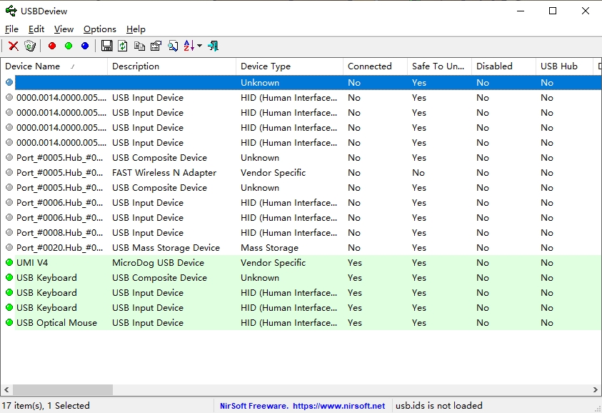Viewport: 602px width, 413px height.
Task: Click the uninstall devices recycle bin icon
Action: (x=29, y=46)
